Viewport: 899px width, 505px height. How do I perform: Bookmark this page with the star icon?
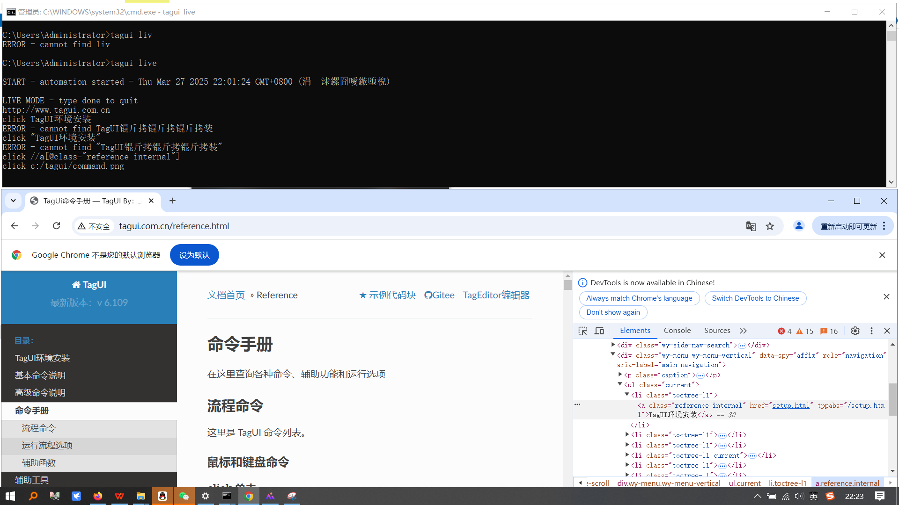[x=770, y=226]
